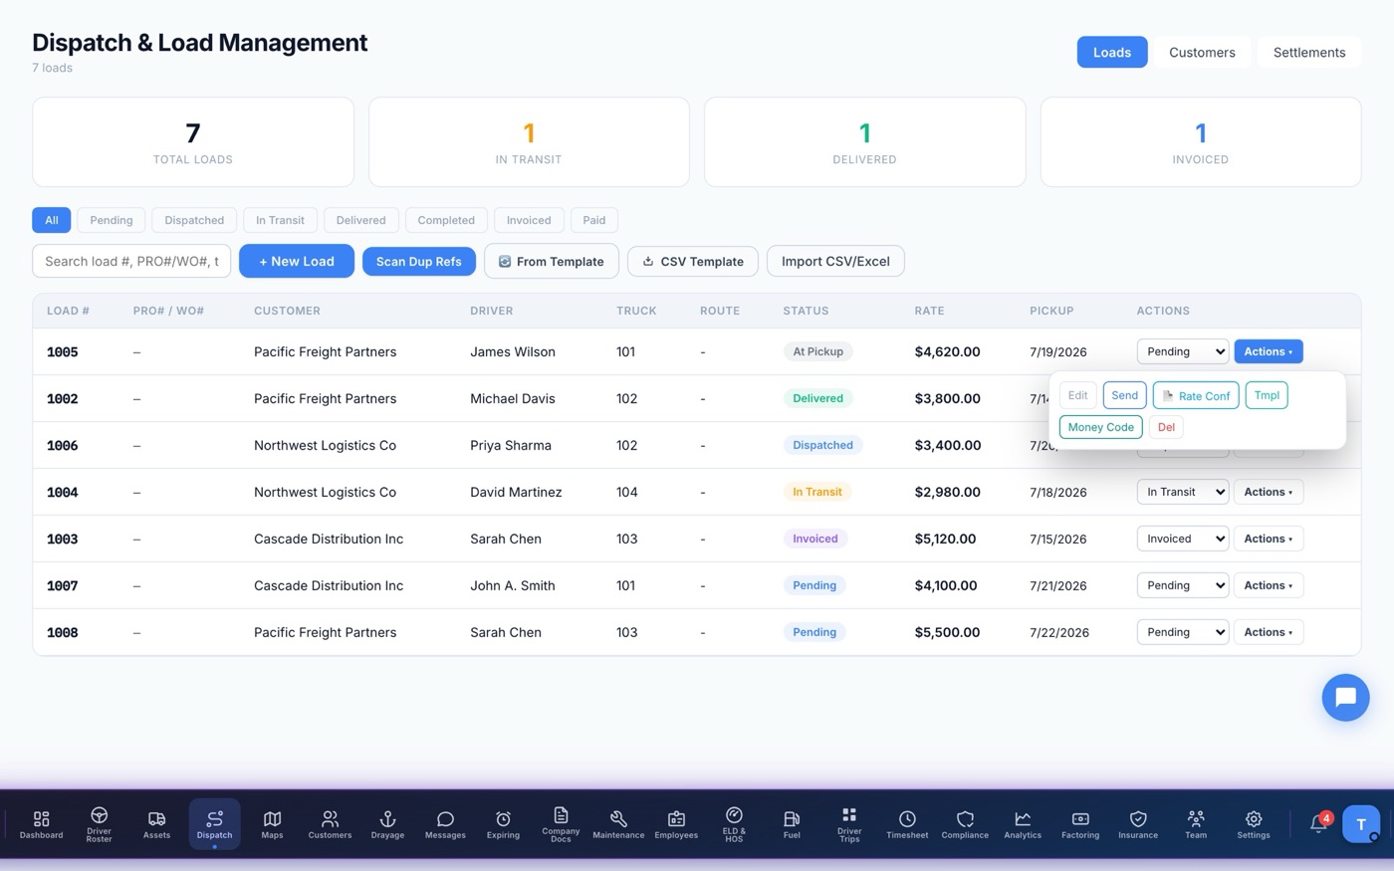
Task: Go to Assets truck icon
Action: pyautogui.click(x=156, y=824)
